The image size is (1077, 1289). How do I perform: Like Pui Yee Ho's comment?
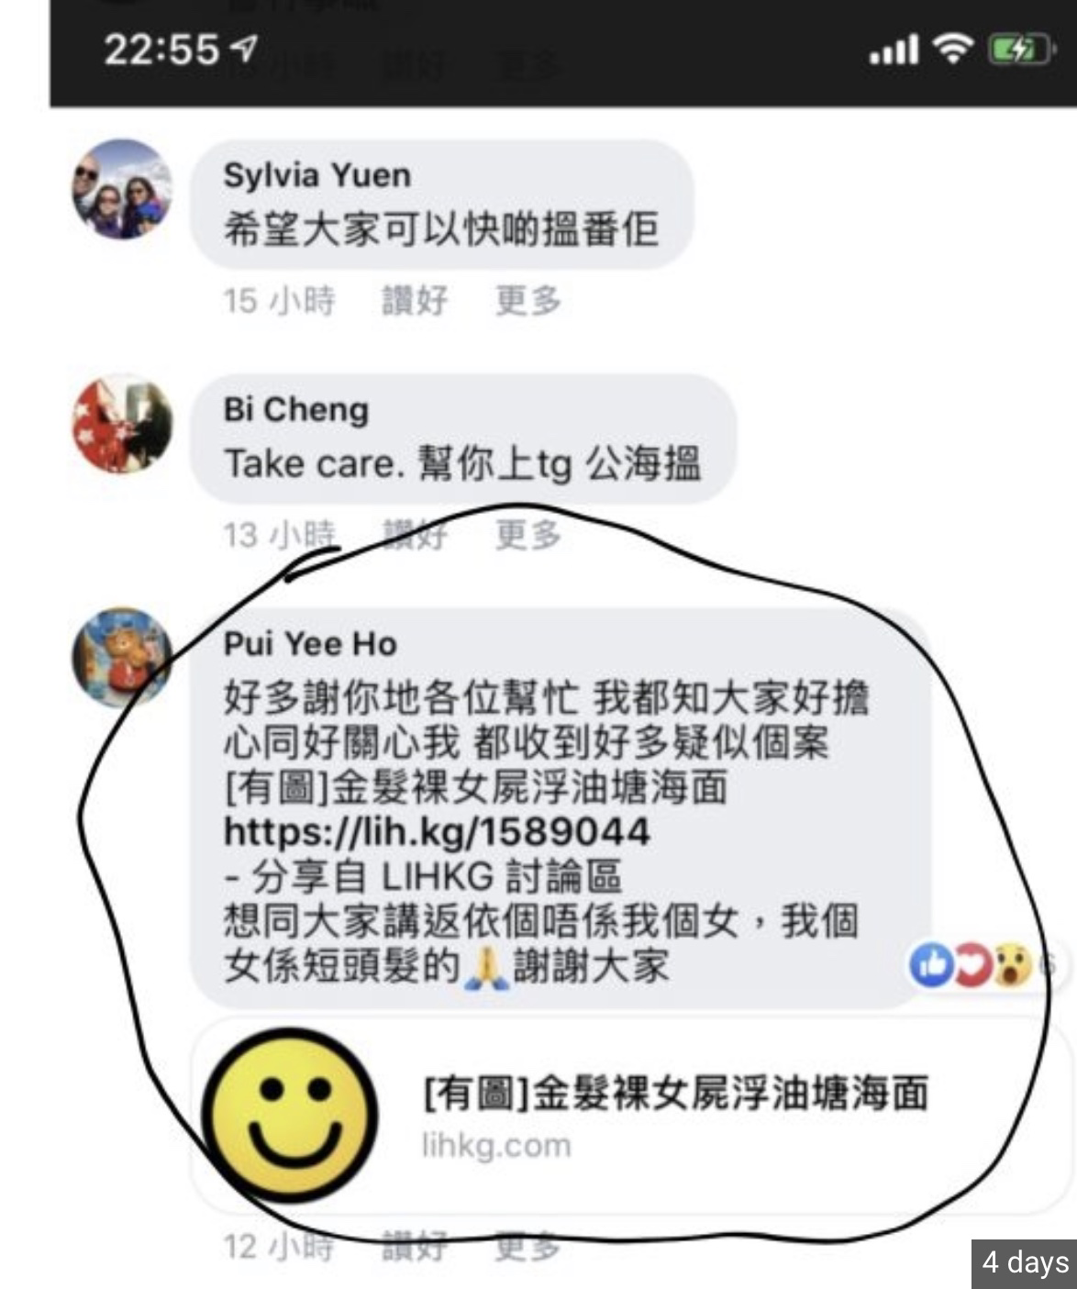(415, 1246)
